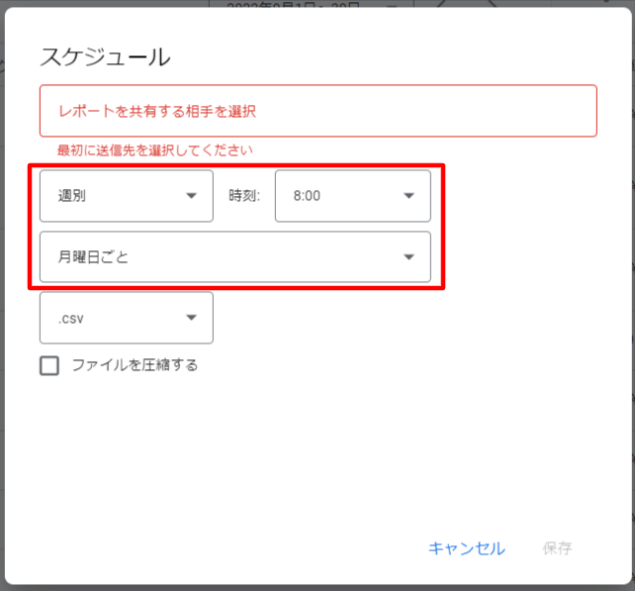Click the arrow icon in 週別 dropdown
Viewport: 635px width, 591px height.
coord(192,196)
